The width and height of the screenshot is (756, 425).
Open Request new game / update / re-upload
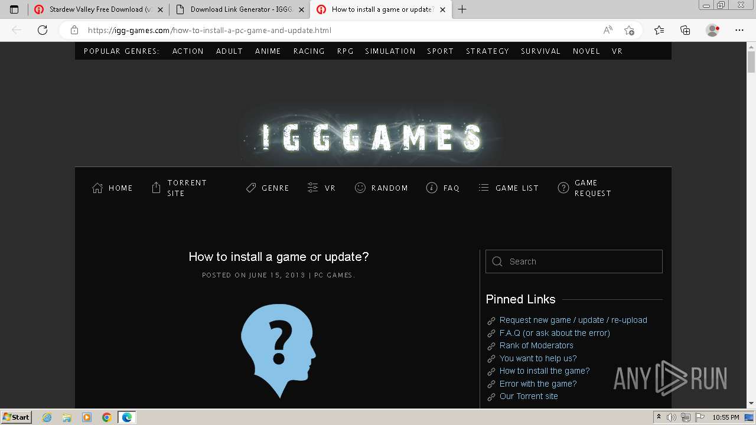click(573, 320)
